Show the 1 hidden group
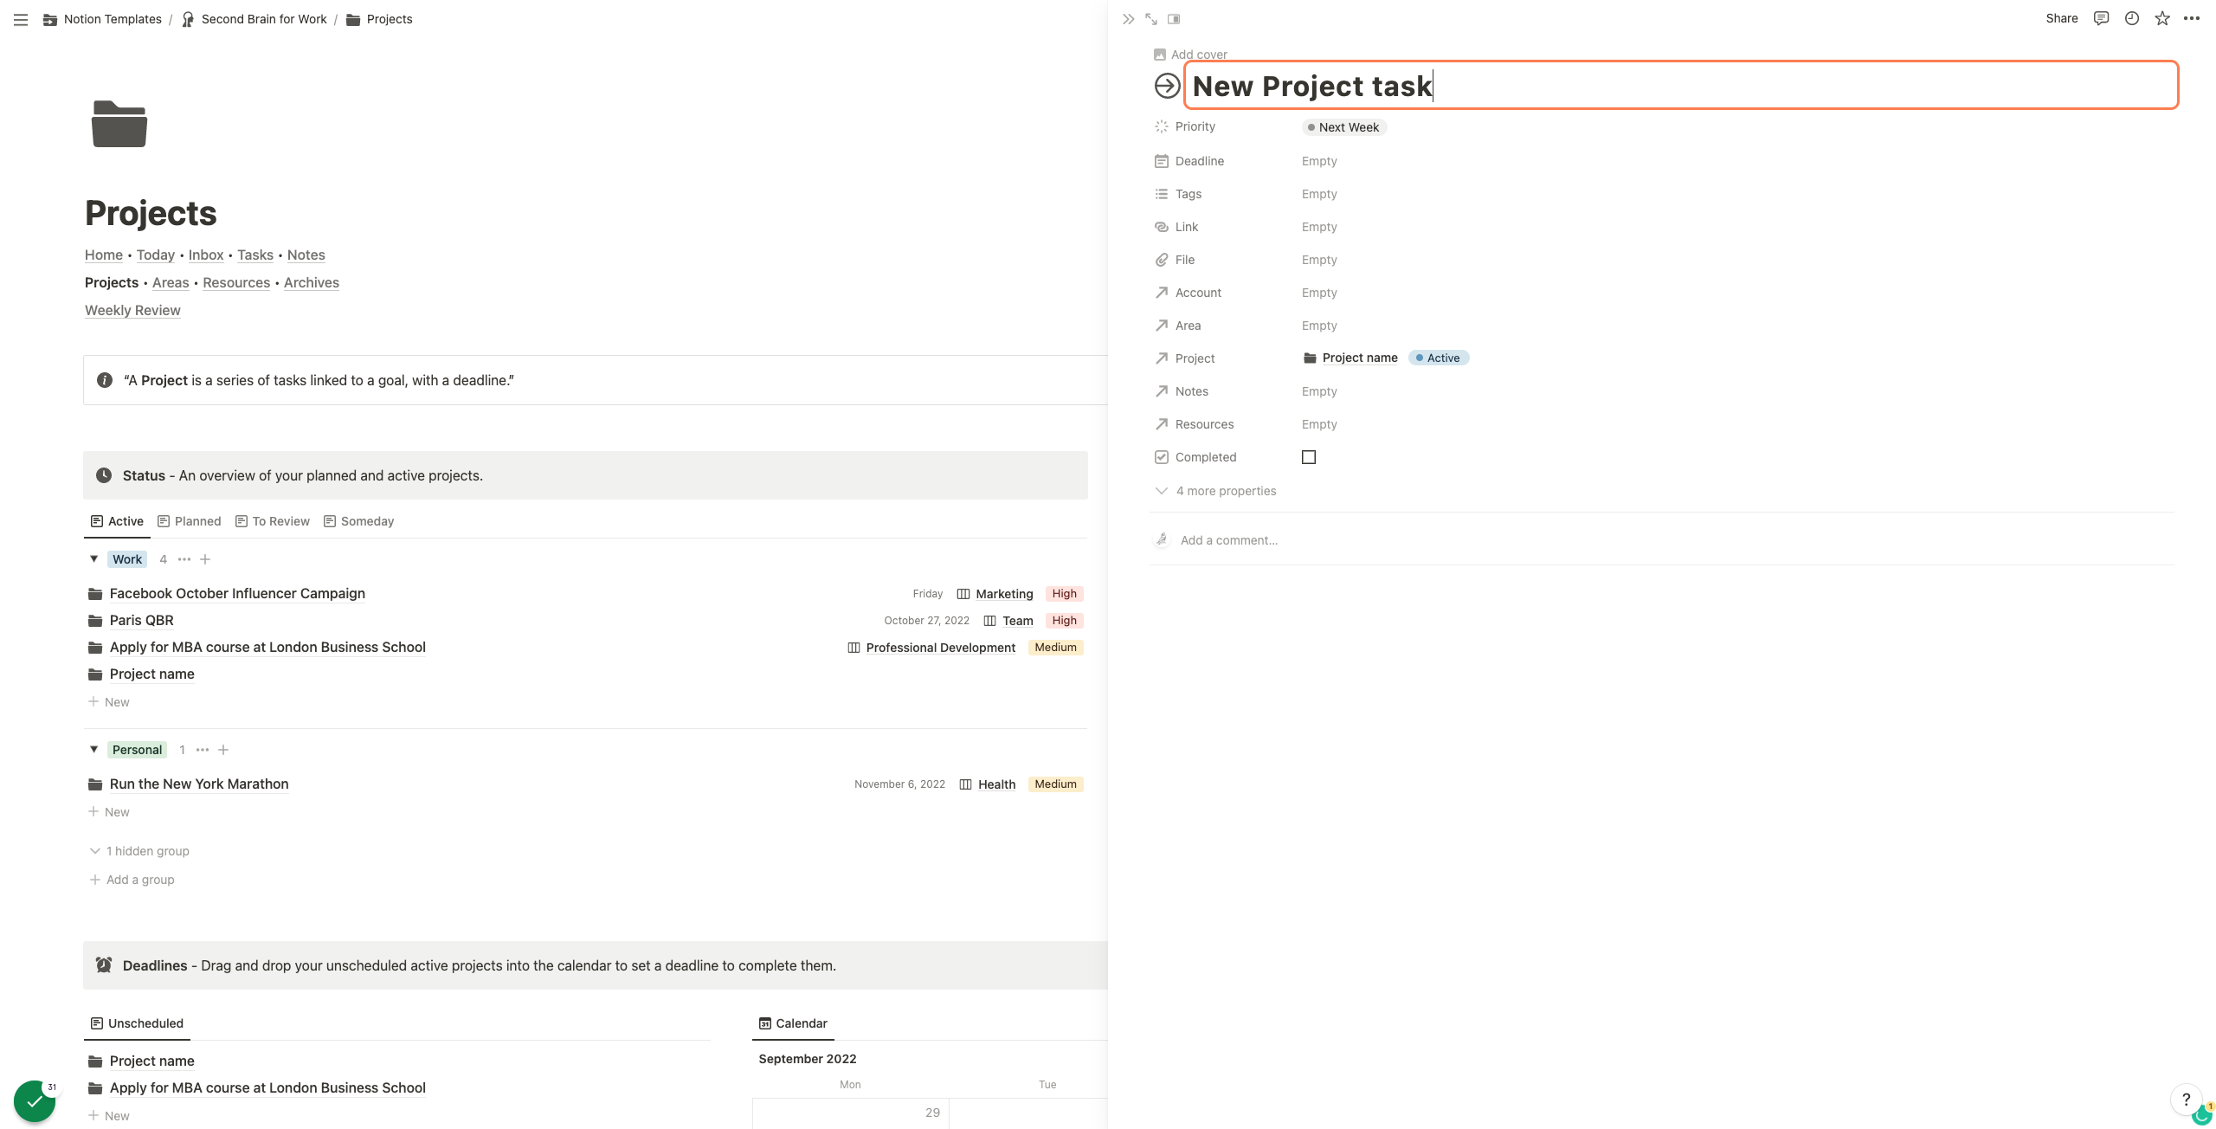The width and height of the screenshot is (2216, 1129). pyautogui.click(x=139, y=851)
